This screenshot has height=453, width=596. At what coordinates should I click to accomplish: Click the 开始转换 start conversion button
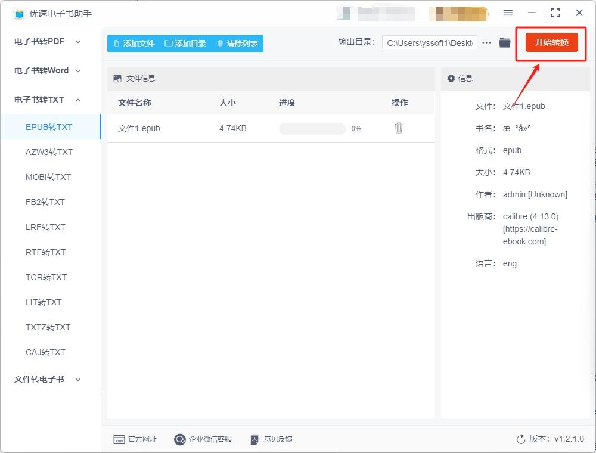pyautogui.click(x=551, y=42)
